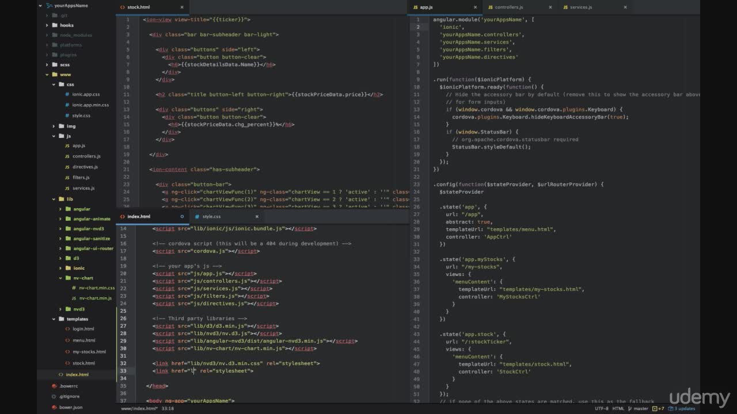
Task: Click the www/index.html file path in status bar
Action: [139, 409]
